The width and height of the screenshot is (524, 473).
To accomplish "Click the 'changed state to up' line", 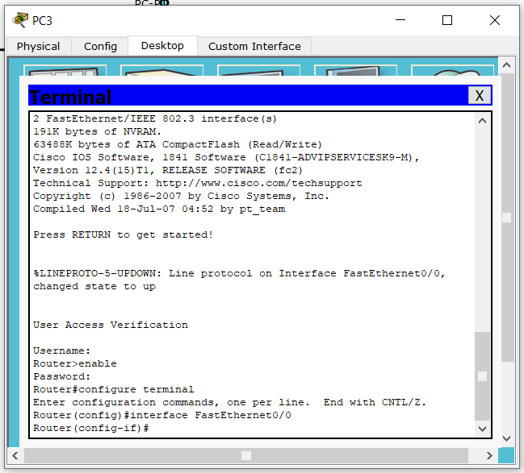I will tap(94, 287).
